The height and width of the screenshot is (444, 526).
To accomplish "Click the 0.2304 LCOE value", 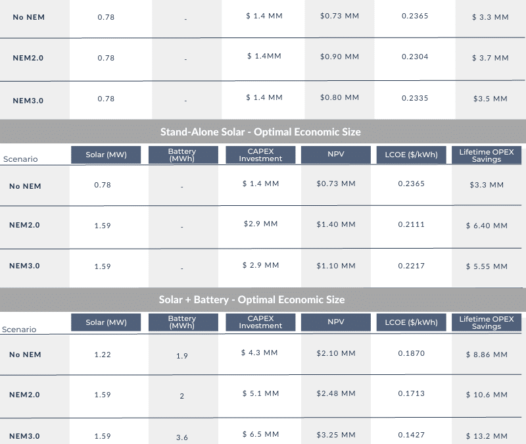I will (x=415, y=57).
